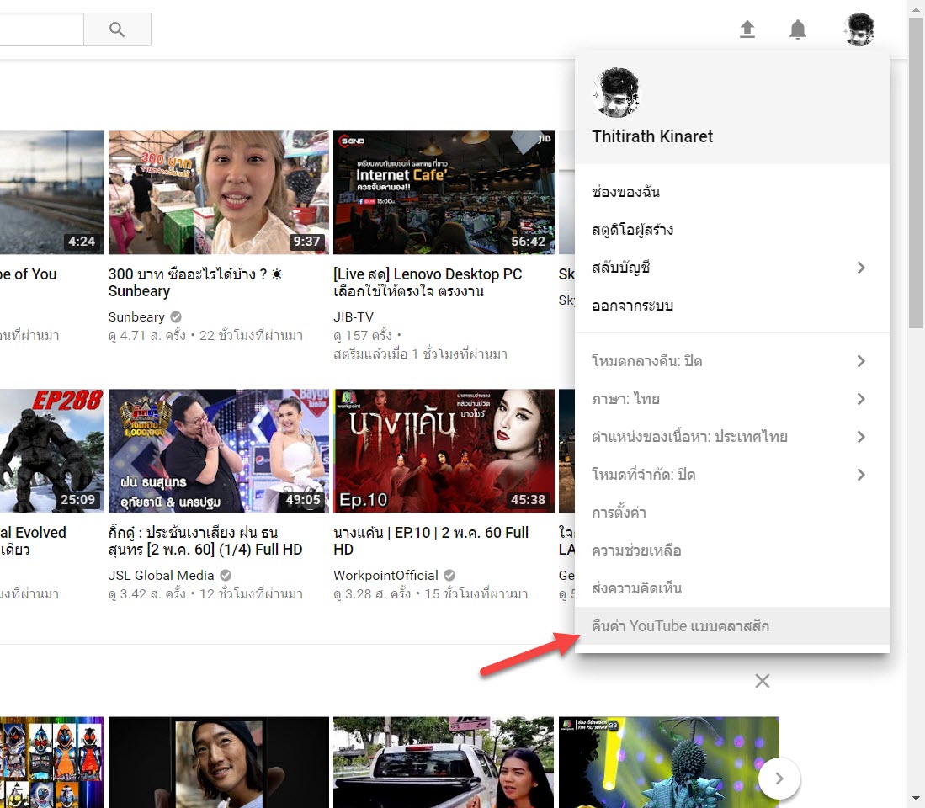Click the next arrow on video carousel
925x808 pixels.
click(x=779, y=779)
